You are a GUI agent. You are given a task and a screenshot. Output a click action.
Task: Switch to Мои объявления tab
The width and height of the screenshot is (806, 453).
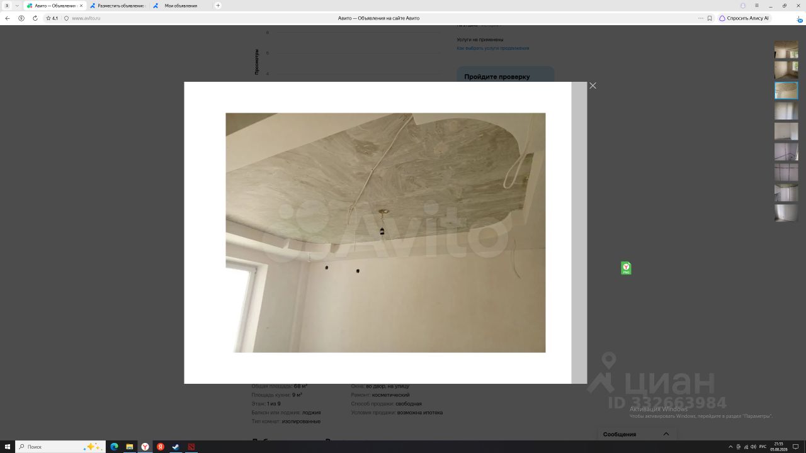pyautogui.click(x=180, y=6)
